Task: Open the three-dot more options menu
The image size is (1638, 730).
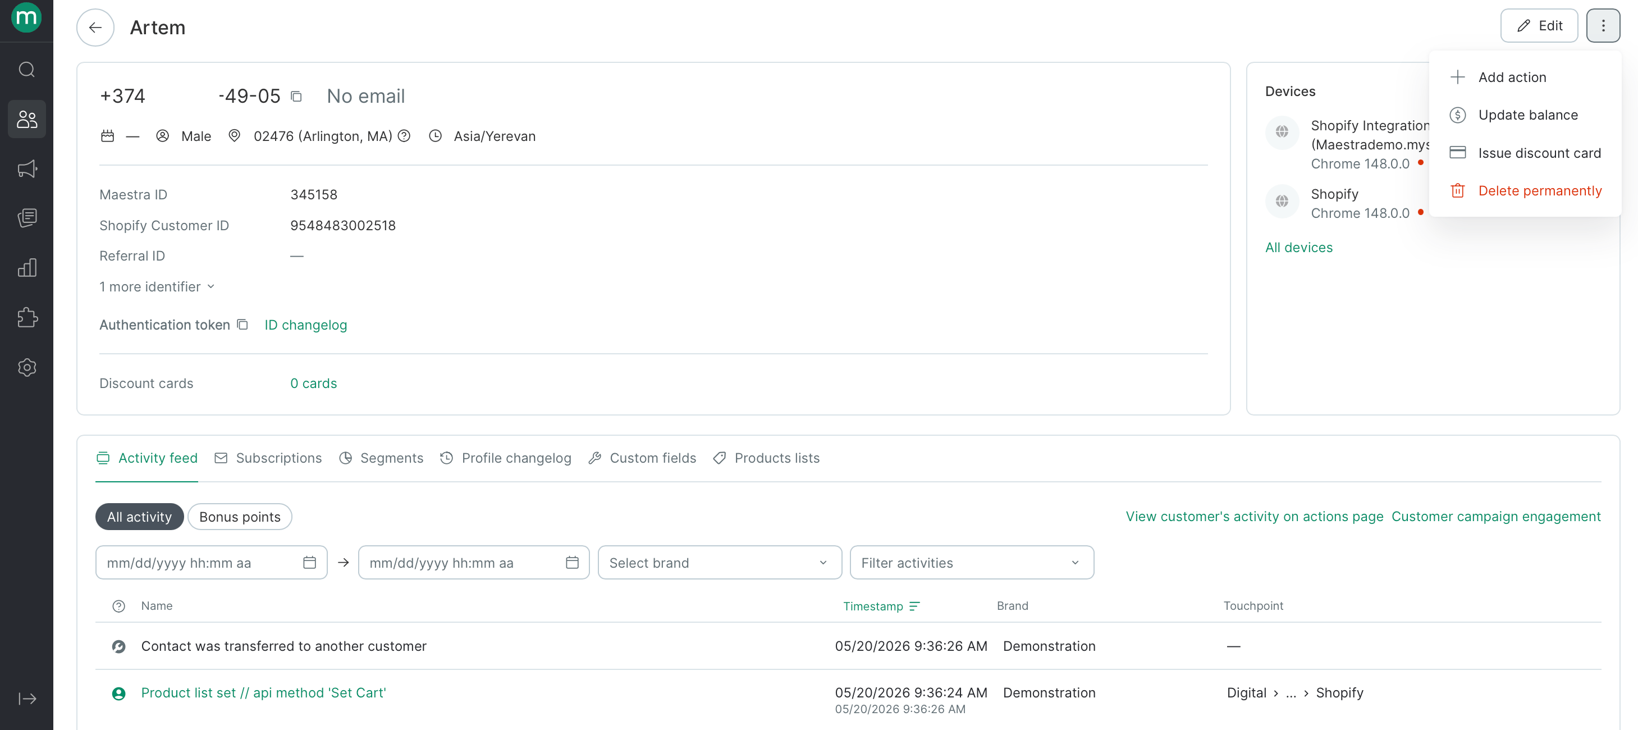Action: pyautogui.click(x=1603, y=25)
